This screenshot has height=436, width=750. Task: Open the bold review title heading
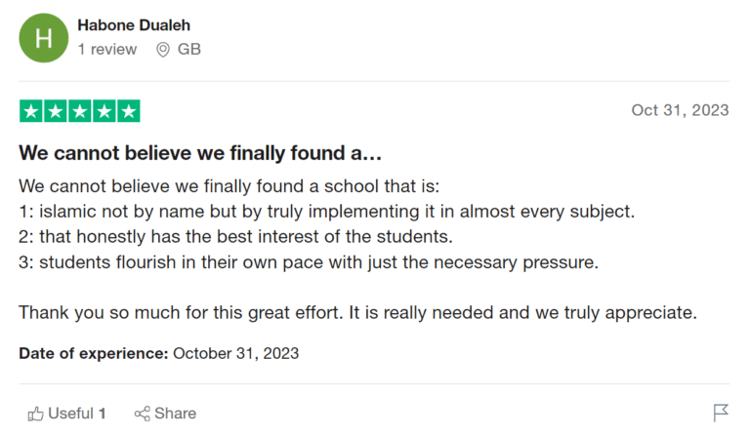(x=200, y=154)
